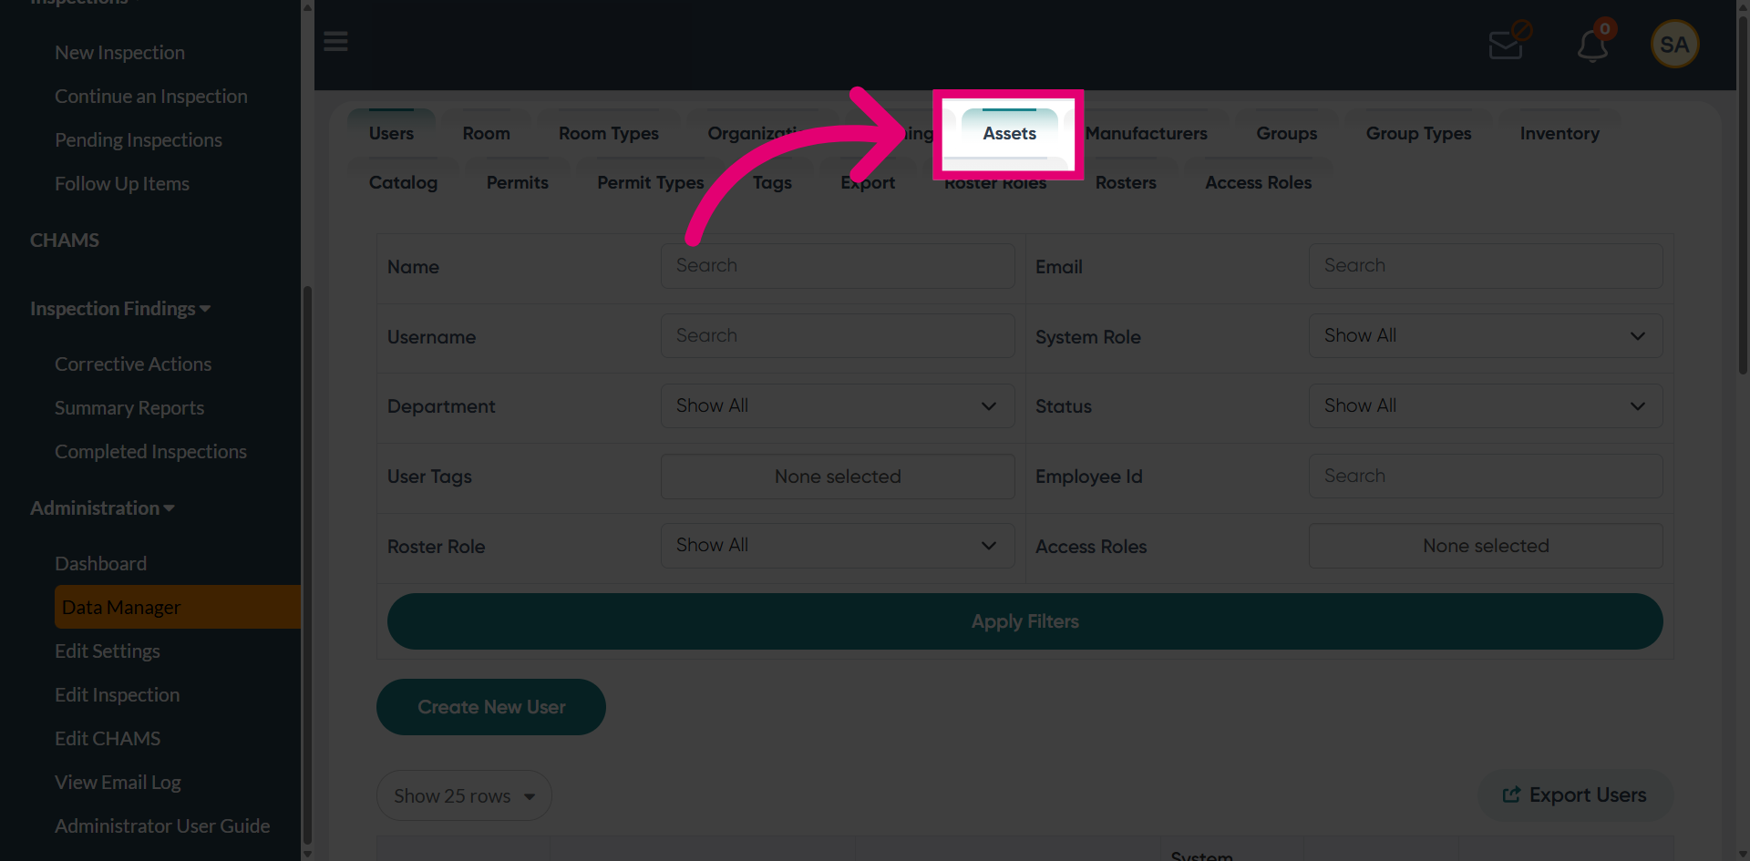Open Summary Reports link
This screenshot has height=861, width=1750.
pyautogui.click(x=129, y=408)
